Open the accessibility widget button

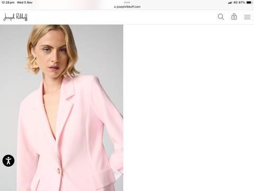tap(8, 161)
